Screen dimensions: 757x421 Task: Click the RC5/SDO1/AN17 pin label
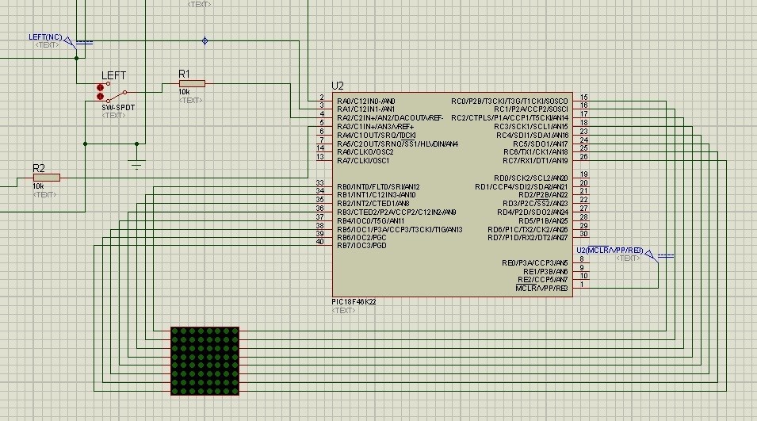(541, 144)
